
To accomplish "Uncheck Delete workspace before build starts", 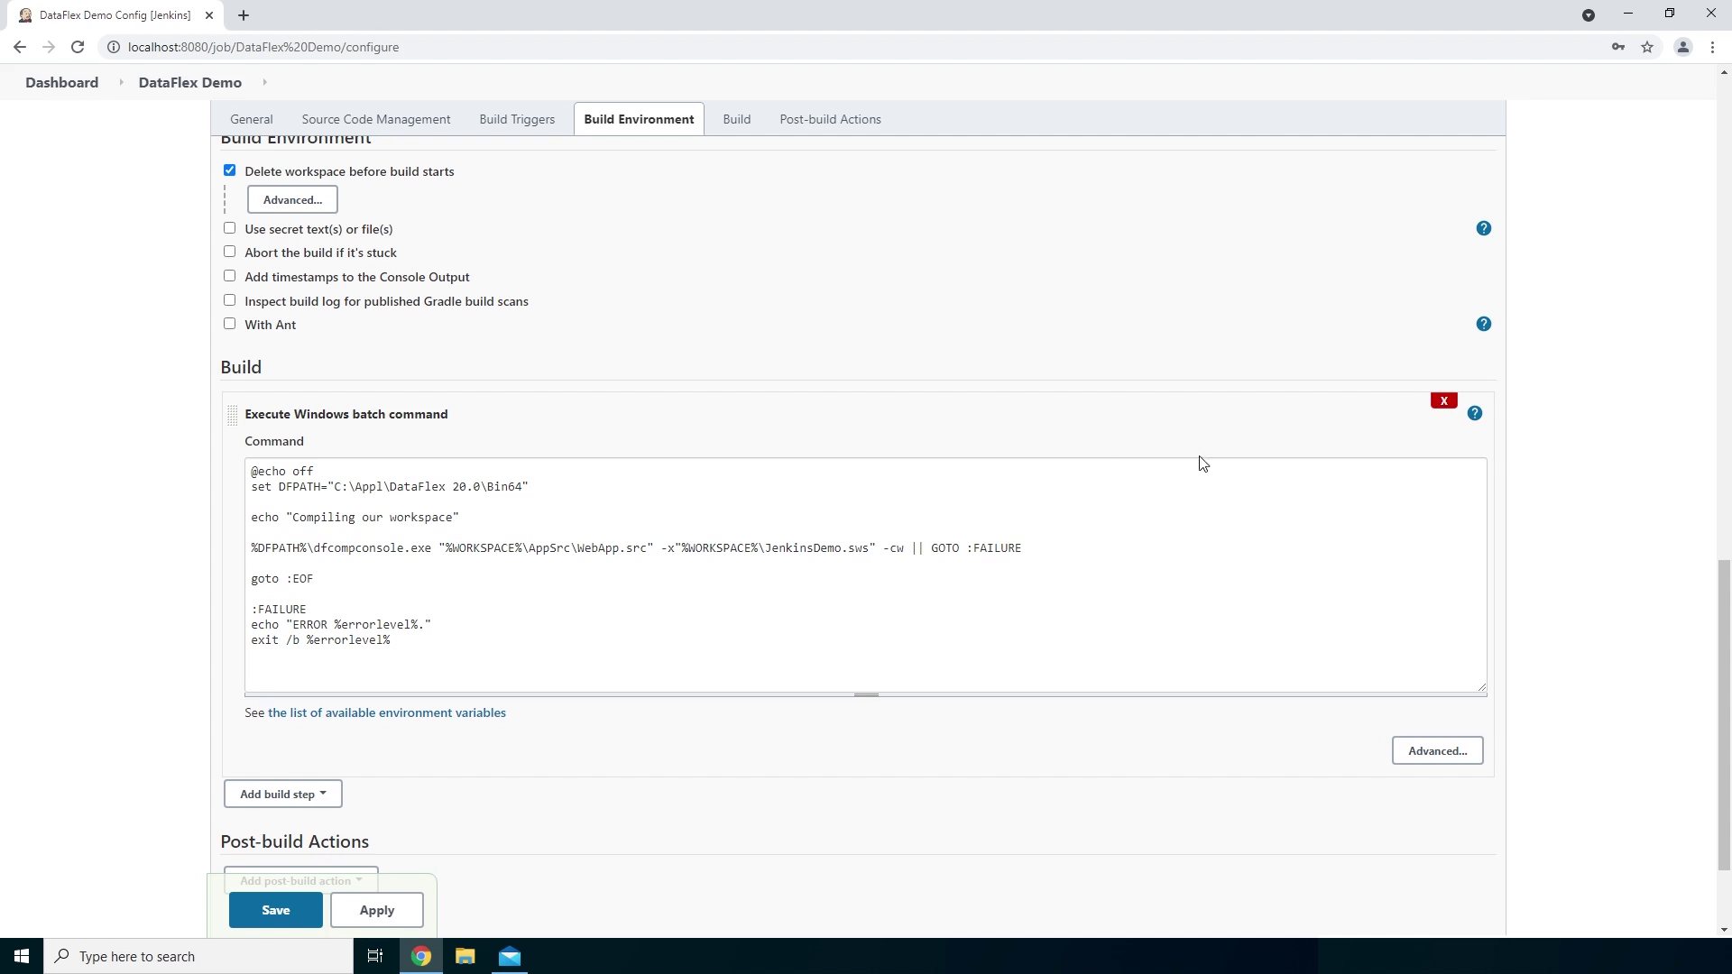I will click(x=229, y=170).
